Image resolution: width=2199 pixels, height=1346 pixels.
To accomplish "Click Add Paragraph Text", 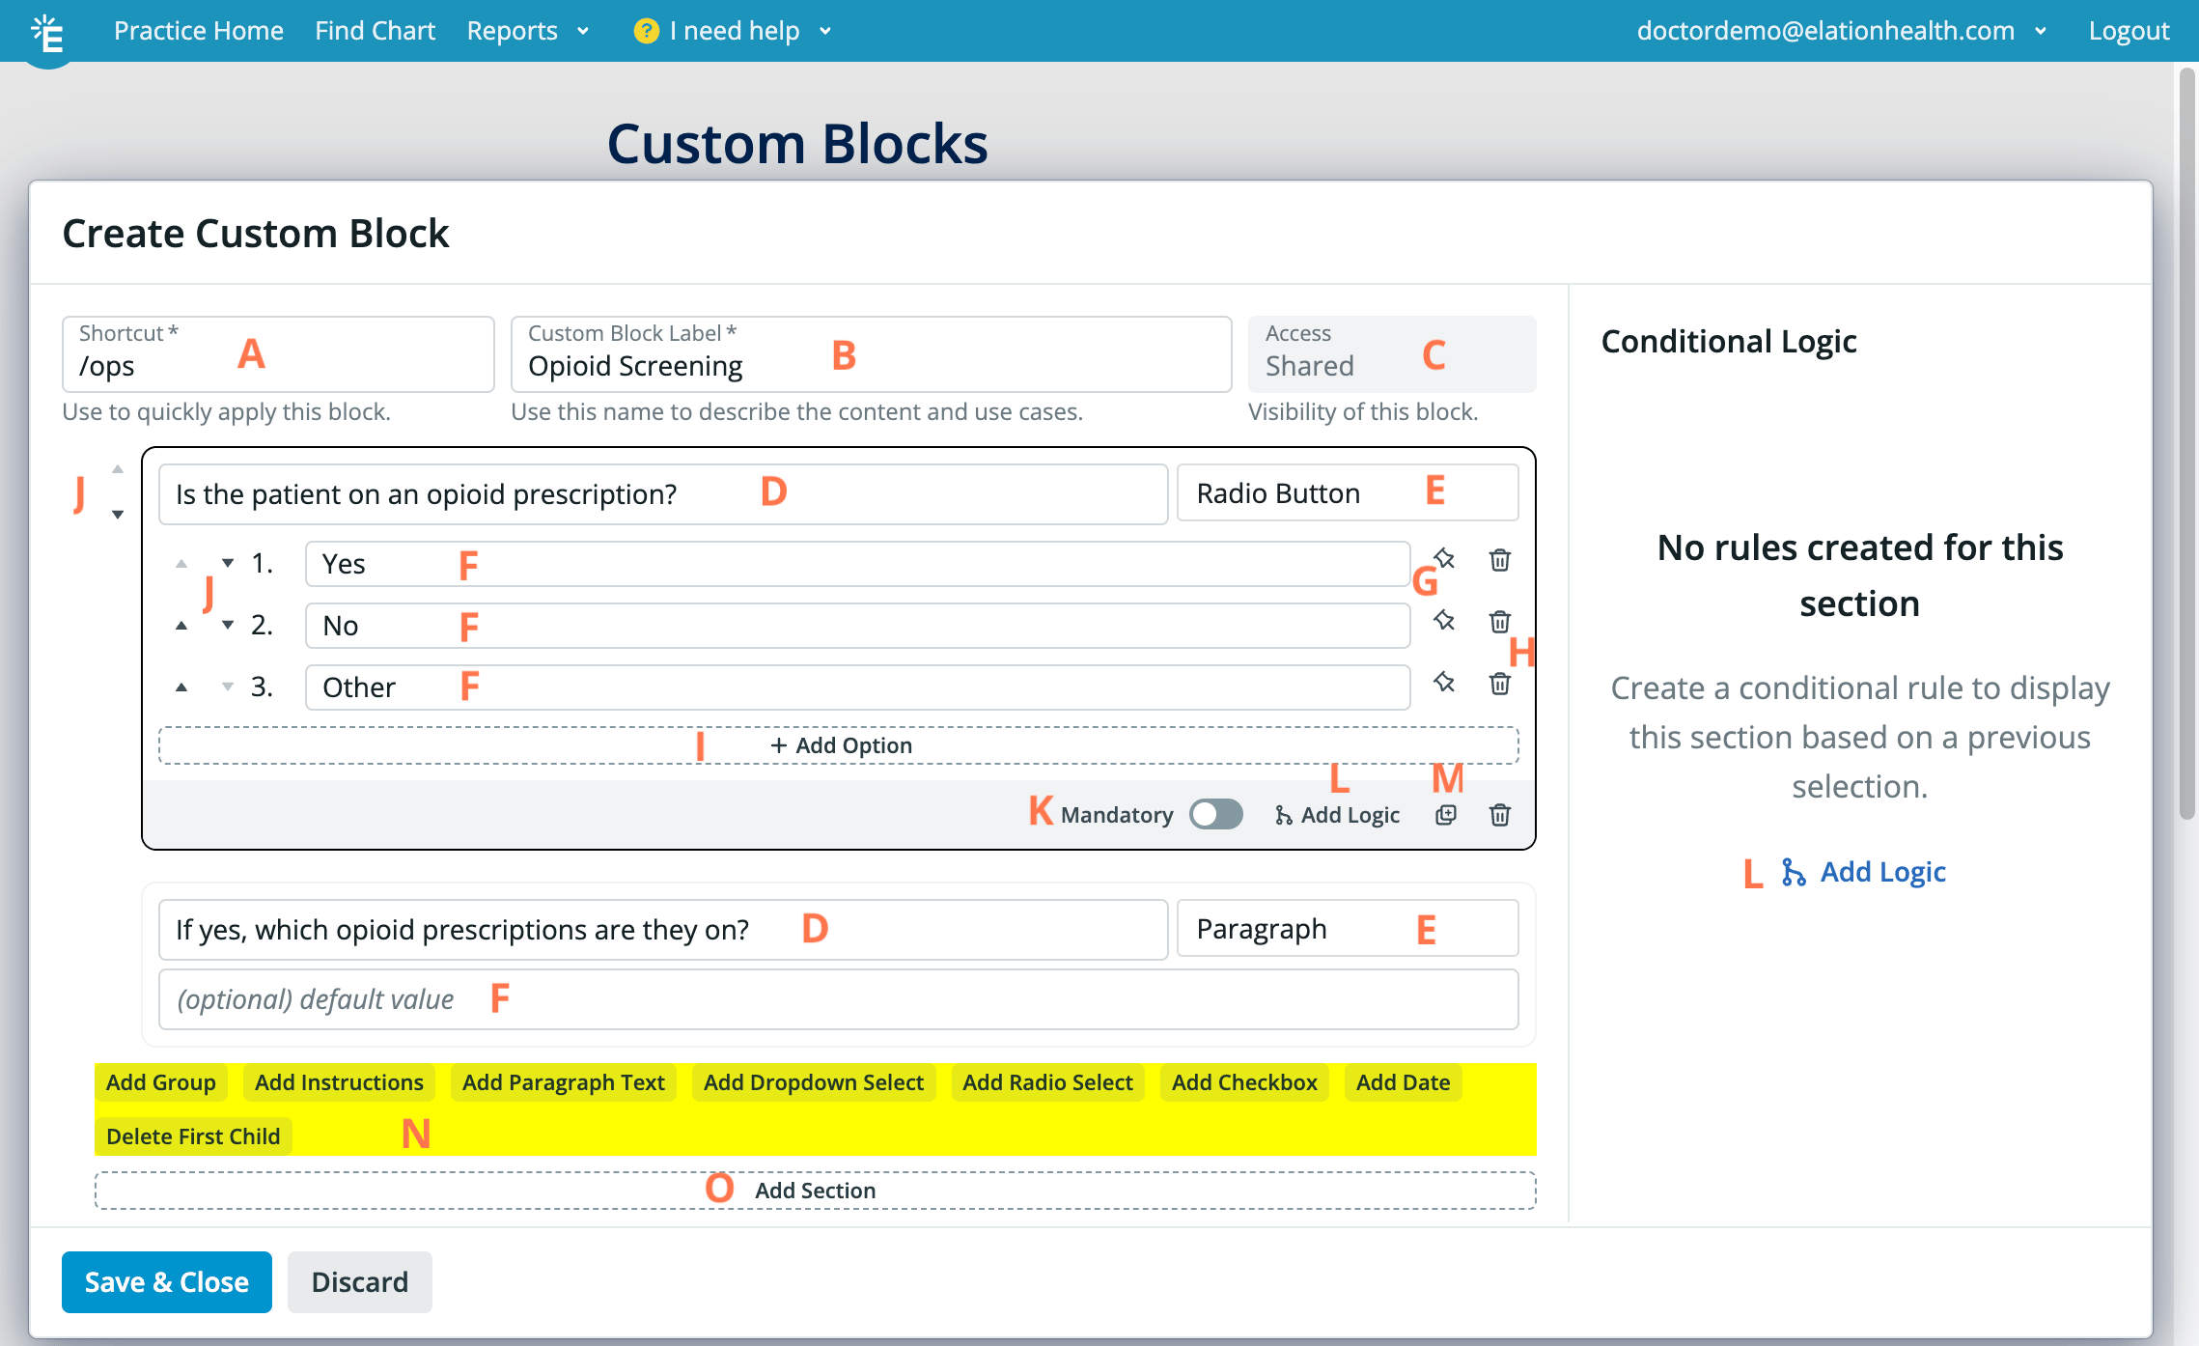I will pos(564,1082).
